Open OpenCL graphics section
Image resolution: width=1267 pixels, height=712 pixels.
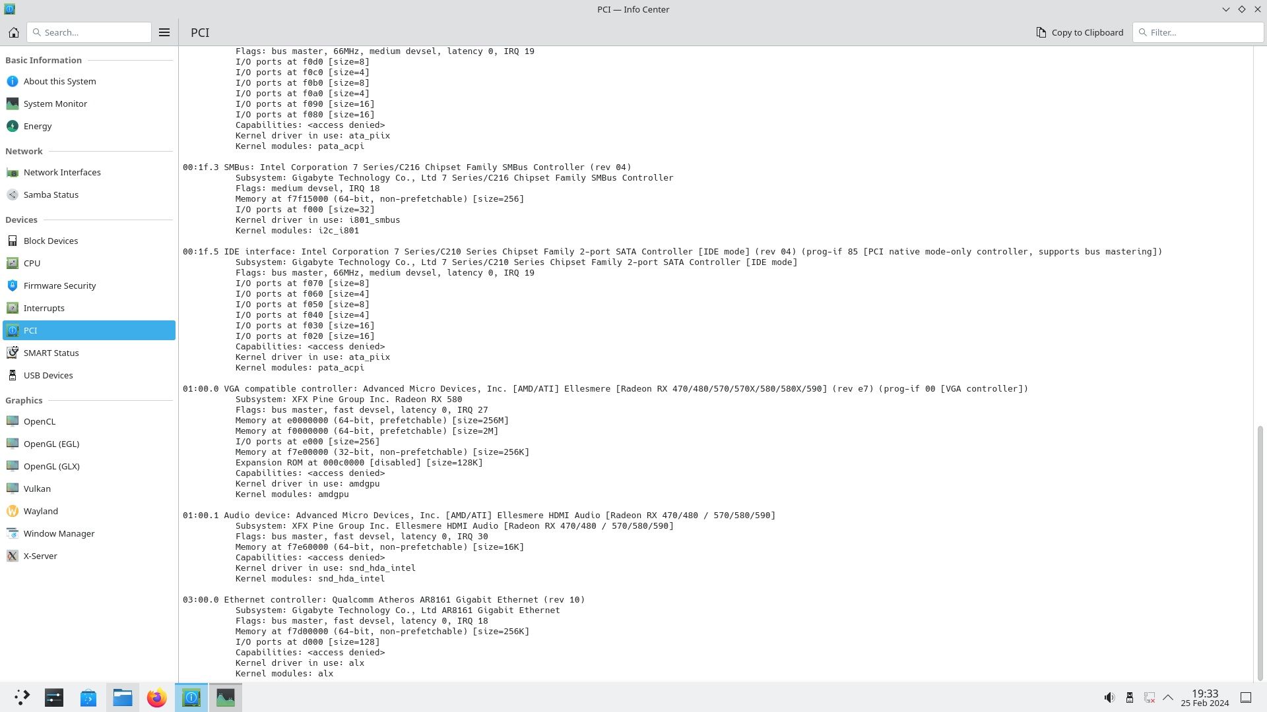39,421
